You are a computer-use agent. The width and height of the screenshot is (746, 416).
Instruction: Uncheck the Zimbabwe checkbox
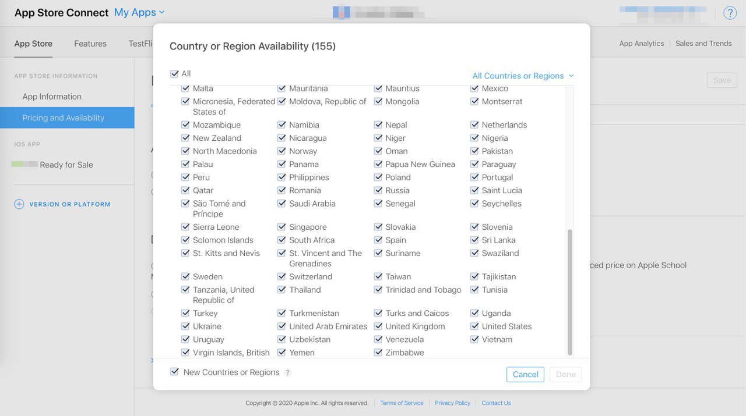tap(378, 353)
